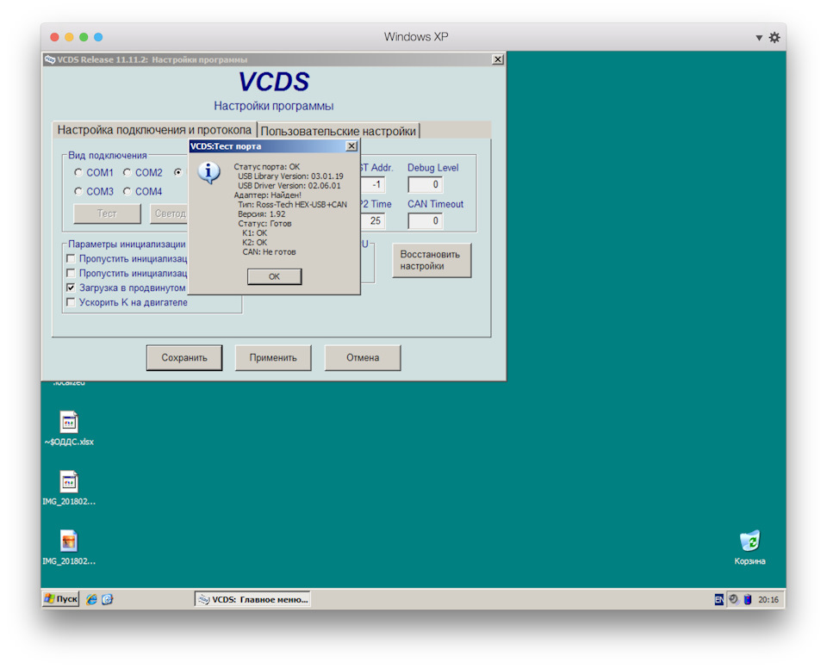Click the second quick launch icon

tap(107, 599)
